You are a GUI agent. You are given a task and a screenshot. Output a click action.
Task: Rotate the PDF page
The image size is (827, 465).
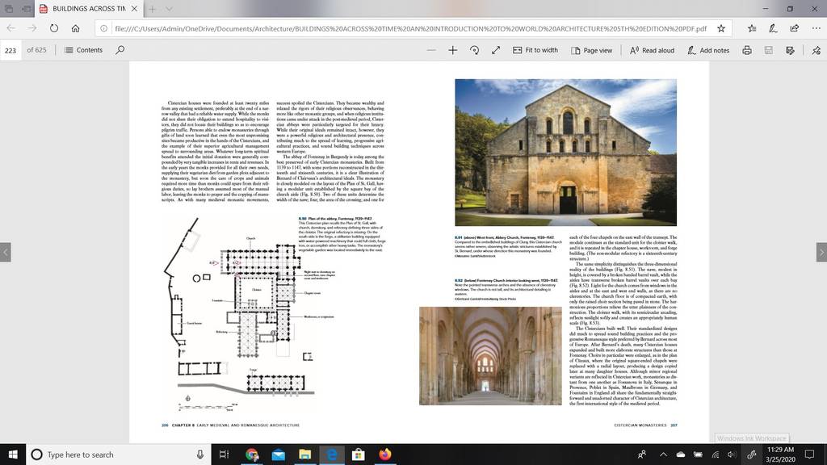[x=474, y=50]
